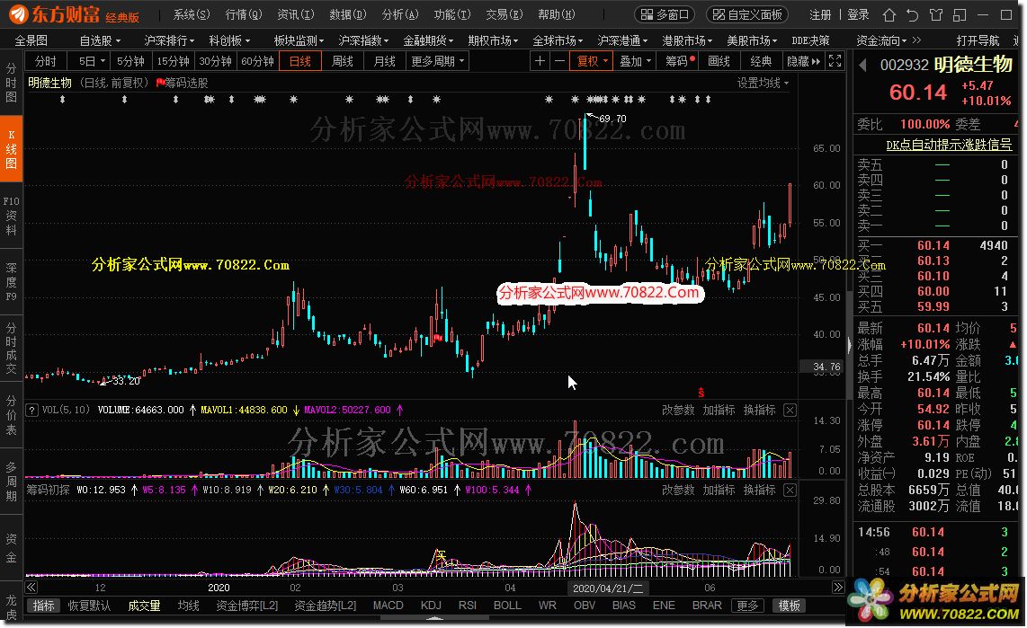This screenshot has height=628, width=1027.
Task: Click VOL indicator help question mark
Action: 33,411
